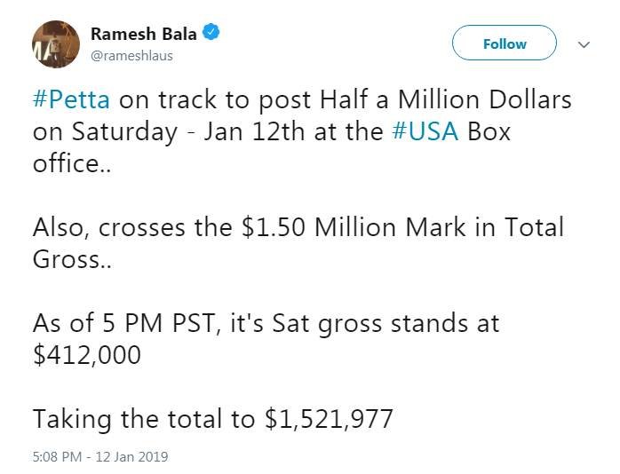Open the #Petta hashtag
The height and width of the screenshot is (474, 620).
click(x=72, y=99)
